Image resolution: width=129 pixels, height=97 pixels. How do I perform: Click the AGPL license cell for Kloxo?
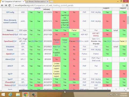23,21
